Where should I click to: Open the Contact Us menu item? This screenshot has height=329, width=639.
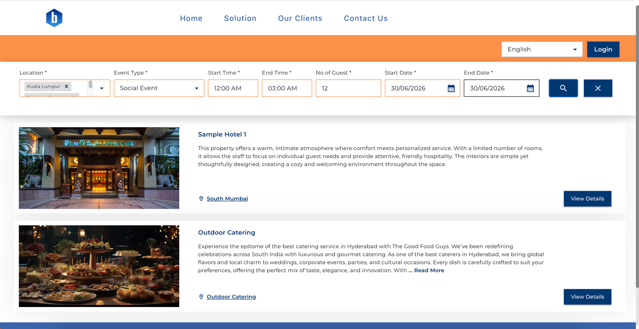366,18
